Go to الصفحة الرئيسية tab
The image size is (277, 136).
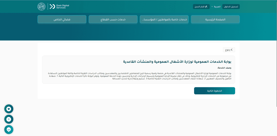215,19
